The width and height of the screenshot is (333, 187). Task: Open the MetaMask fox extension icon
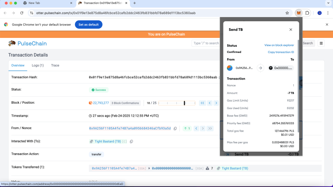pos(298,13)
